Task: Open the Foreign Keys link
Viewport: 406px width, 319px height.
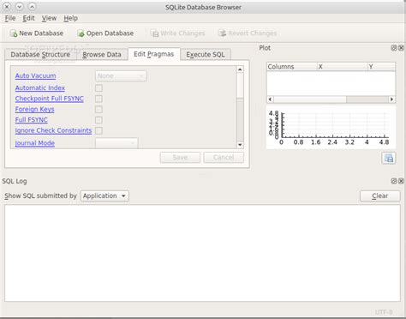Action: 34,109
